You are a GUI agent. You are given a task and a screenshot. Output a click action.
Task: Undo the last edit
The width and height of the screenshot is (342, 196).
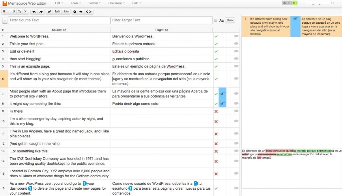[x=34, y=12]
